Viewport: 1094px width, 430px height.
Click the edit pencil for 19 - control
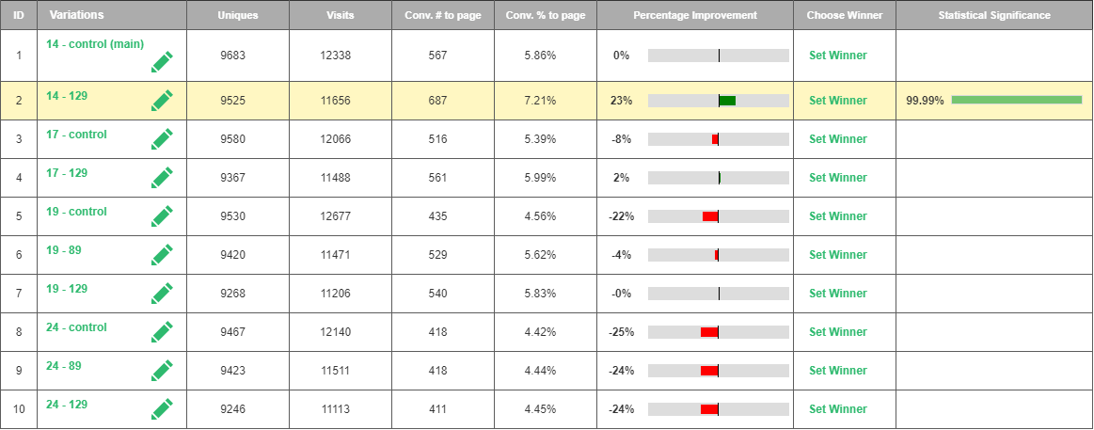[x=162, y=216]
